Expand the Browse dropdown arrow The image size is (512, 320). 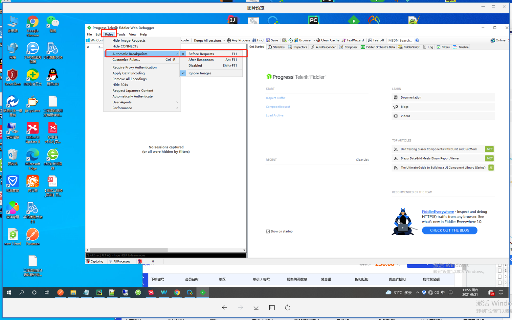[x=314, y=40]
